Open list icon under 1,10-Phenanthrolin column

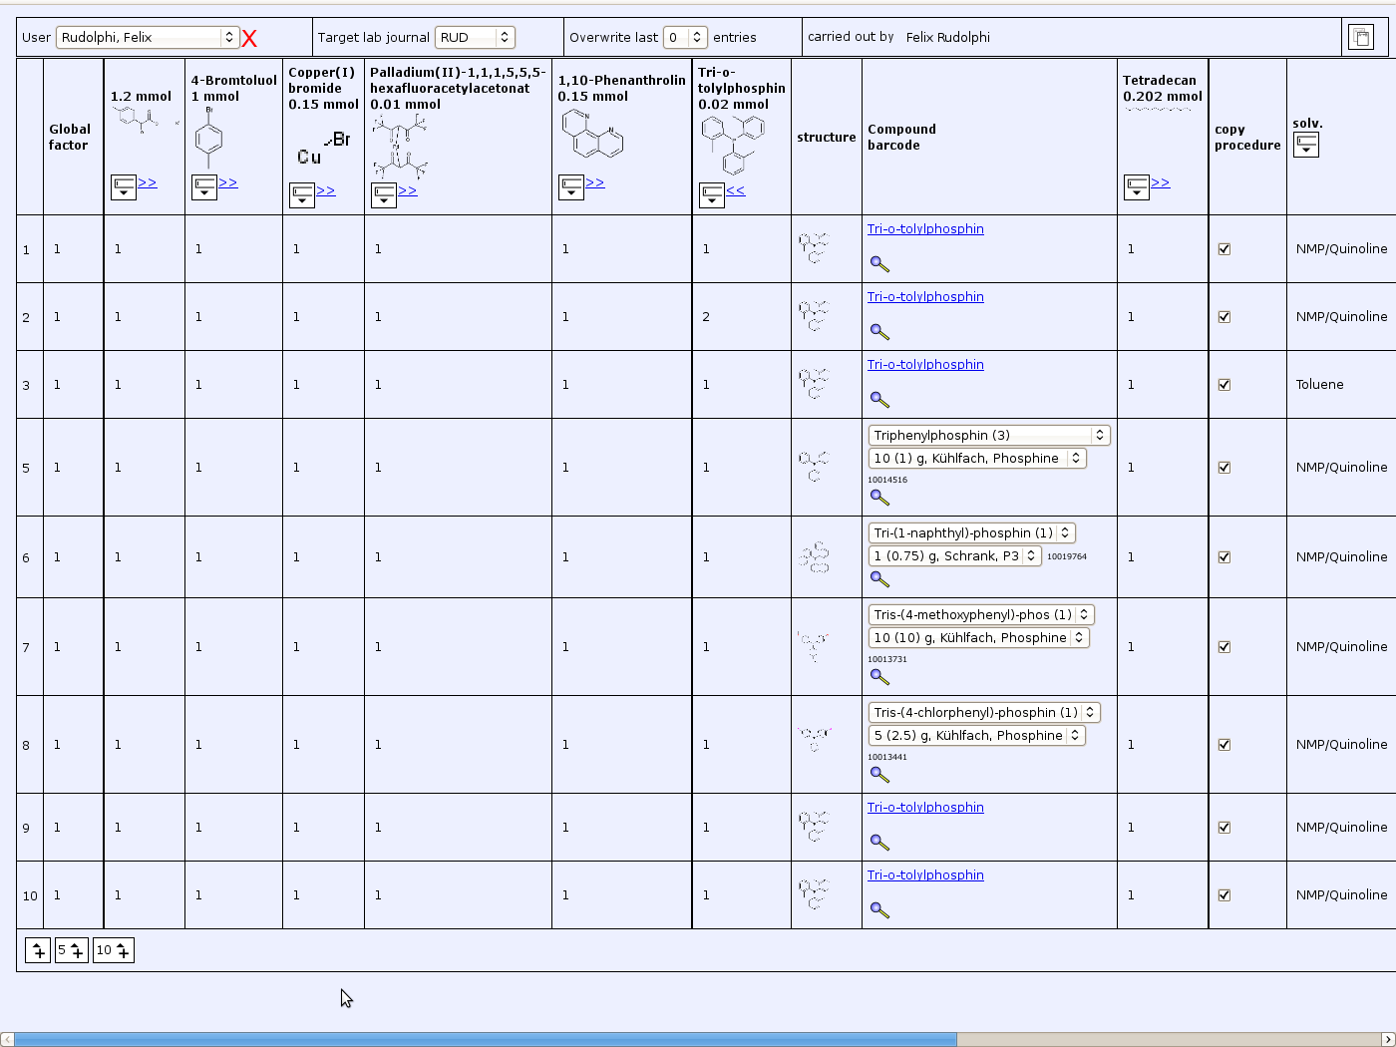click(571, 187)
